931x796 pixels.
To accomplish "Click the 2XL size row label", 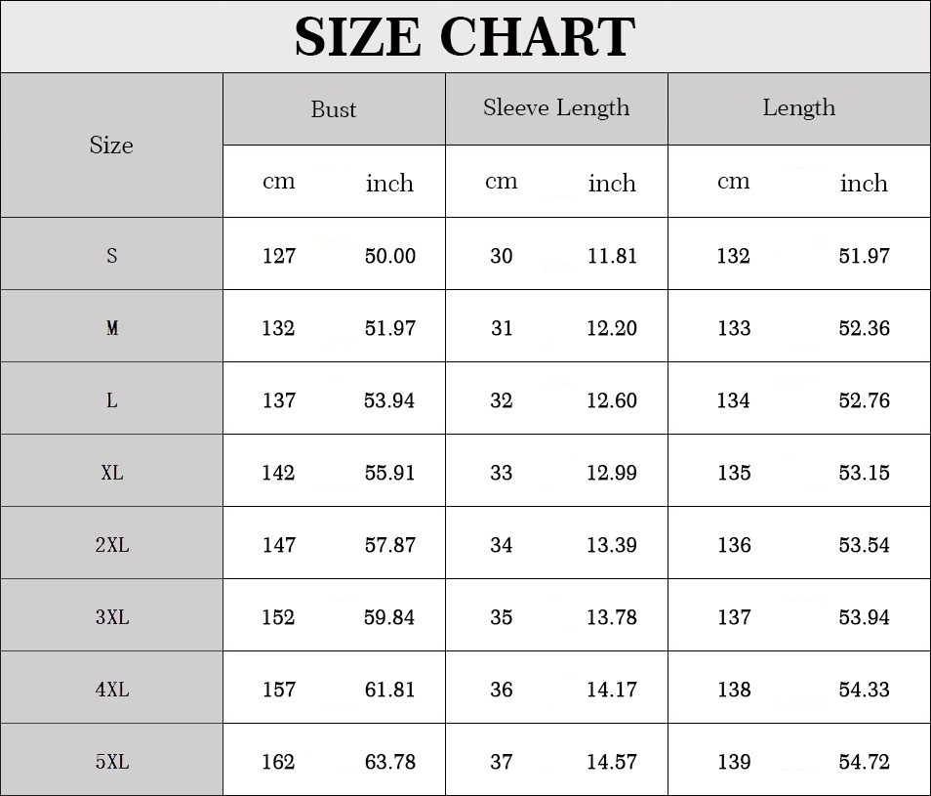I will pyautogui.click(x=112, y=545).
